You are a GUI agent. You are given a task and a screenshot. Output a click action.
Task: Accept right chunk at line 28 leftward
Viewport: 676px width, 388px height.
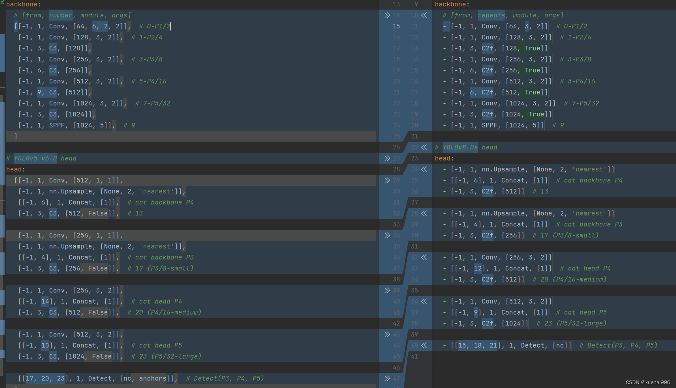point(424,213)
